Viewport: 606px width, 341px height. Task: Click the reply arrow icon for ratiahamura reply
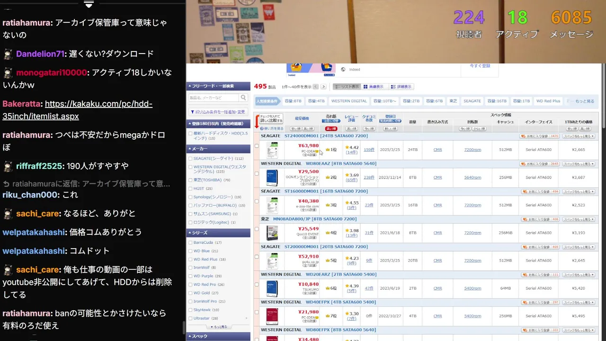point(6,184)
